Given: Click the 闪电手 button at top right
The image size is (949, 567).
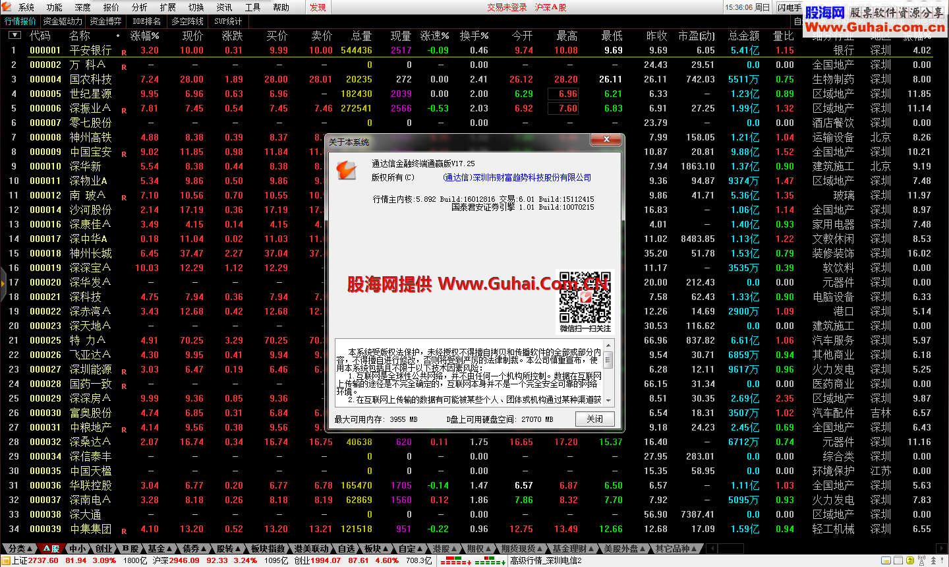Looking at the screenshot, I should point(790,7).
